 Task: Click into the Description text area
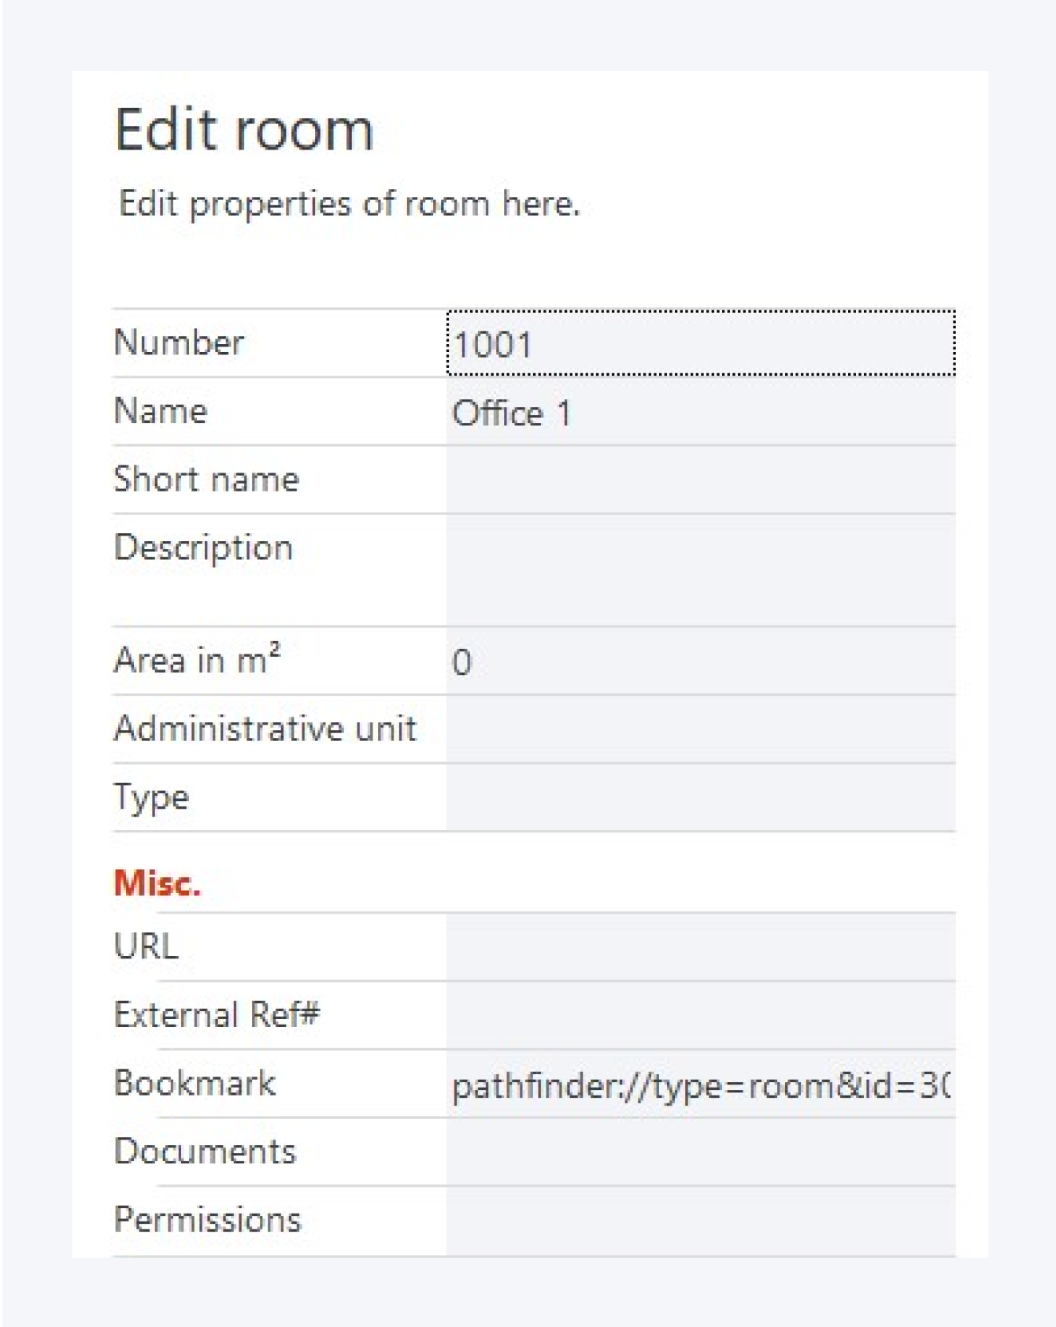700,570
